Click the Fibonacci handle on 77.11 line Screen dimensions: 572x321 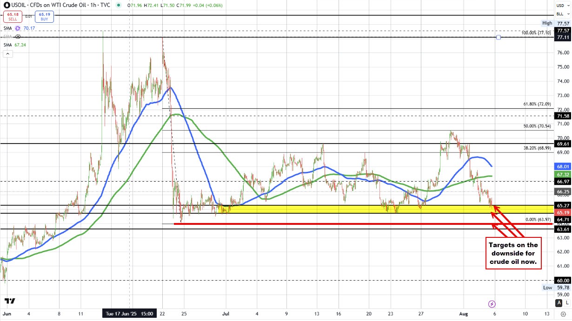pyautogui.click(x=499, y=37)
